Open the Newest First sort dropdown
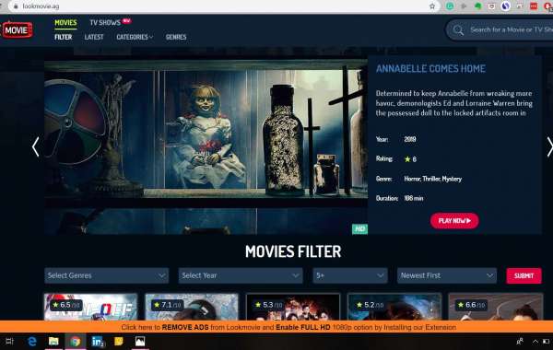 click(447, 275)
